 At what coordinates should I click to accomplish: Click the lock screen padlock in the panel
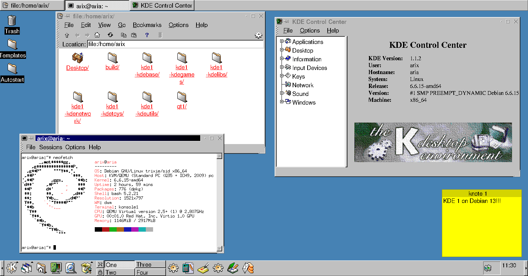[100, 272]
